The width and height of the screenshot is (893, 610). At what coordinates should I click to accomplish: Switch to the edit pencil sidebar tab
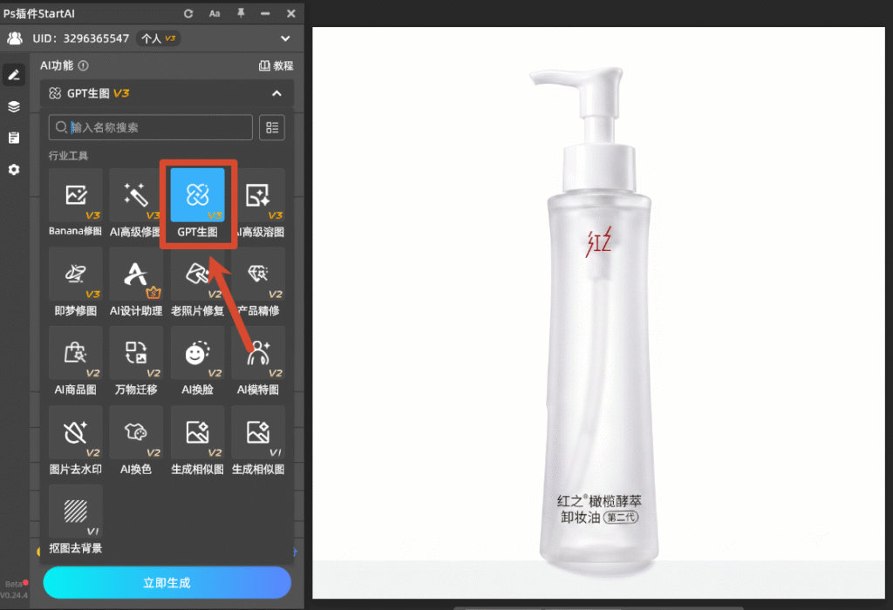tap(14, 75)
